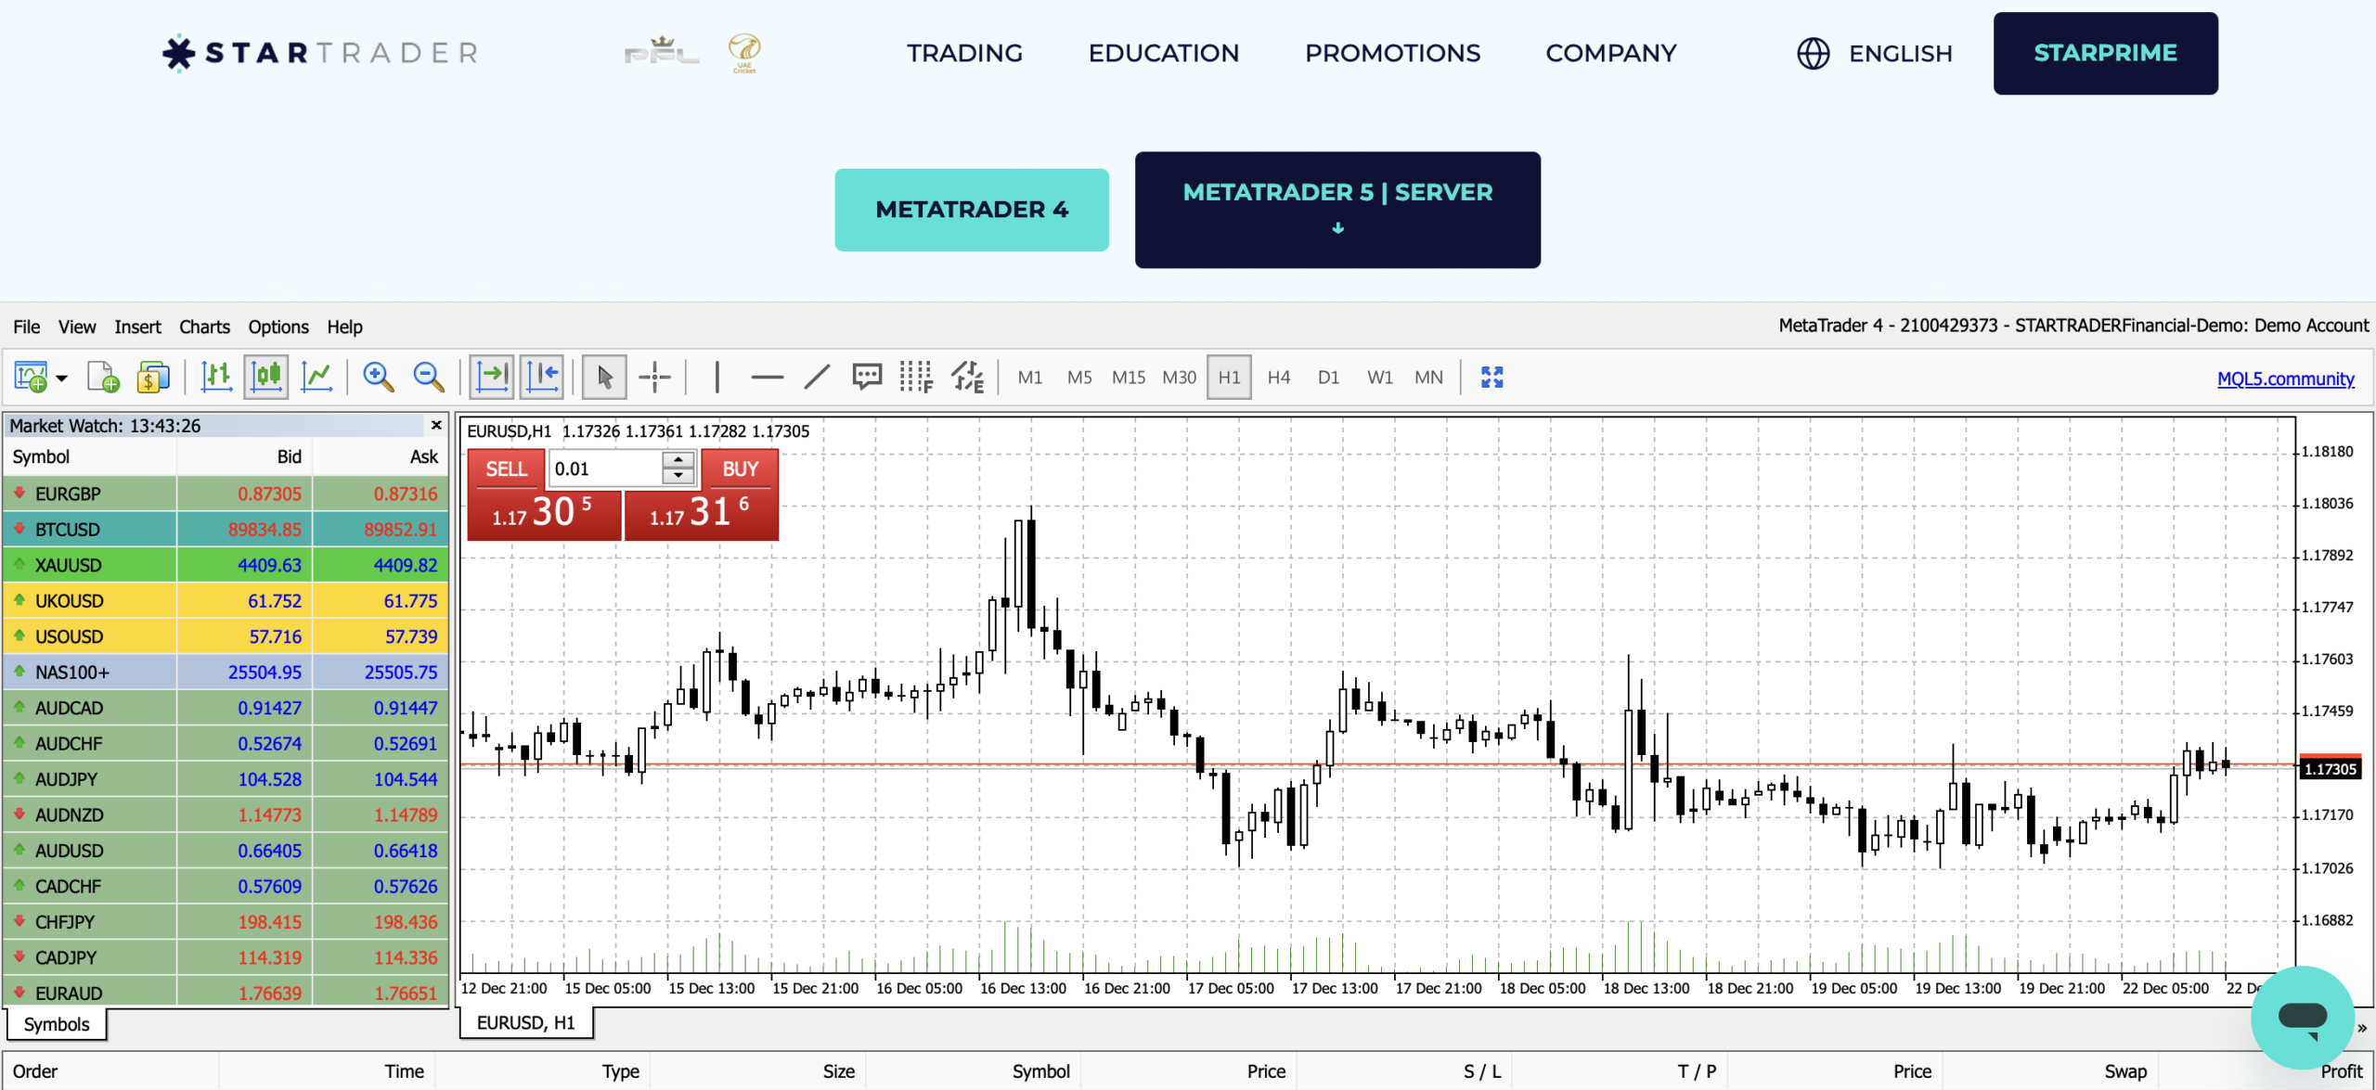The height and width of the screenshot is (1090, 2376).
Task: Toggle chart shift from right edge
Action: [x=543, y=377]
